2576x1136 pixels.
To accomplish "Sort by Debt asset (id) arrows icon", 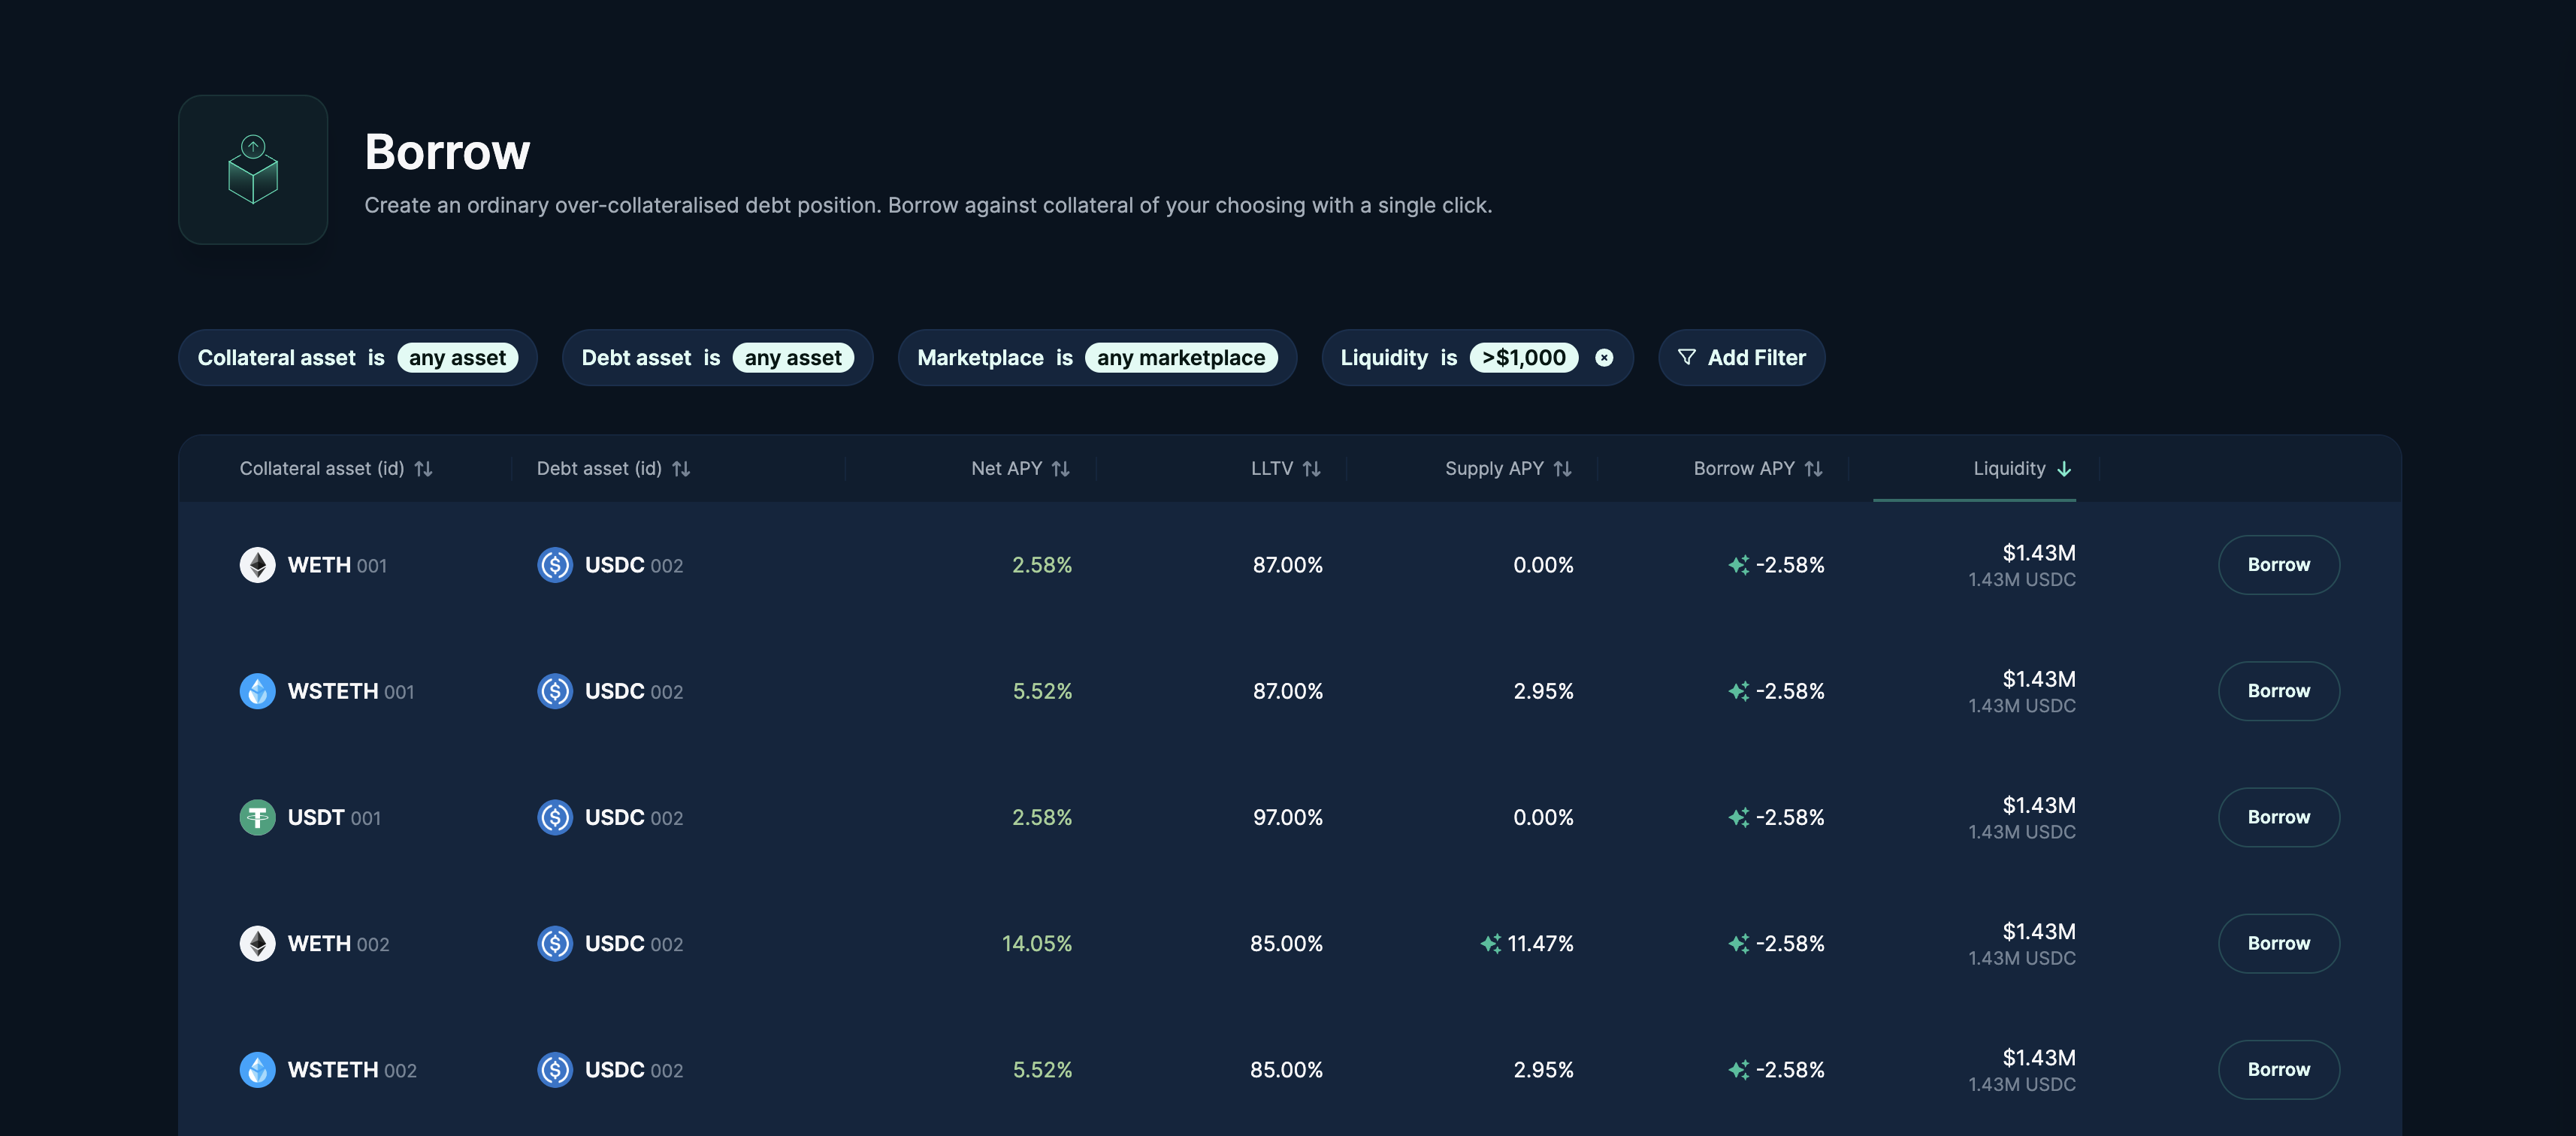I will pos(681,469).
